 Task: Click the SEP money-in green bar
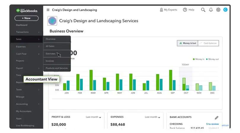click(x=171, y=80)
